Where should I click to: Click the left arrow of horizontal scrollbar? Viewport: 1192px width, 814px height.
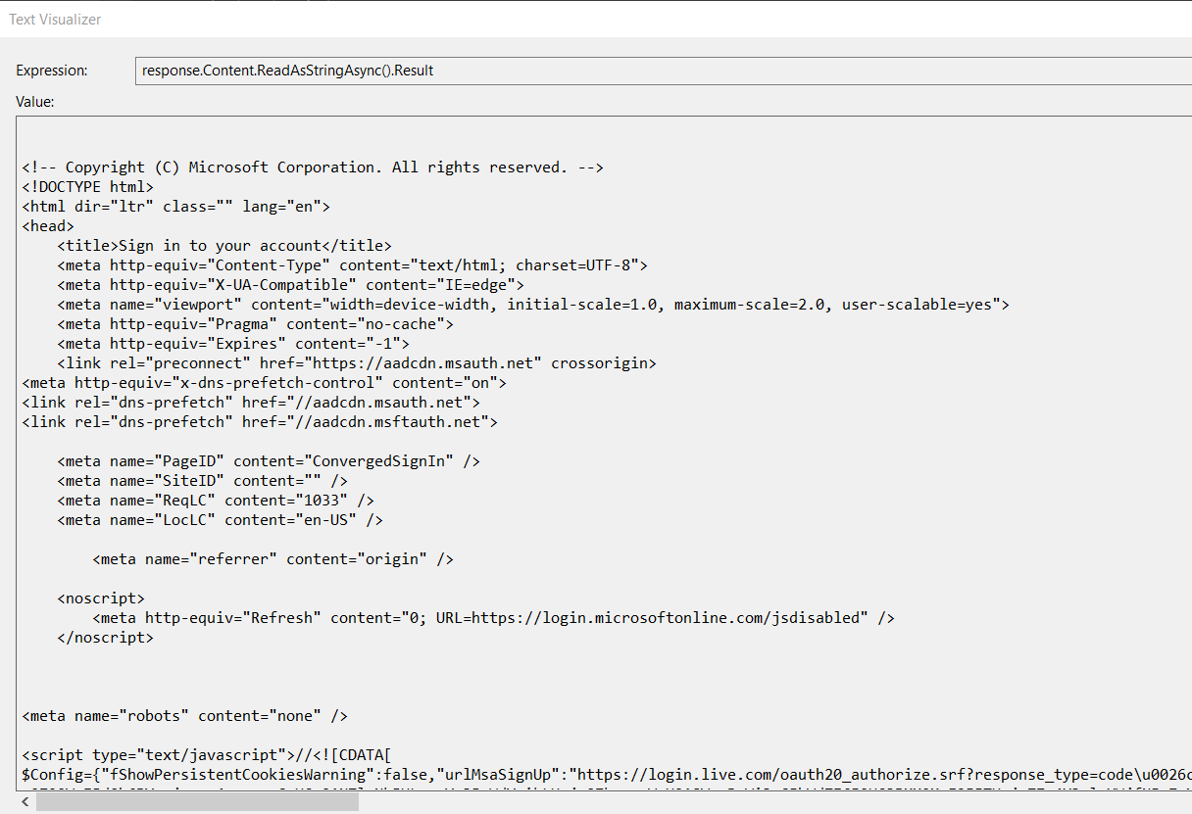[x=25, y=802]
